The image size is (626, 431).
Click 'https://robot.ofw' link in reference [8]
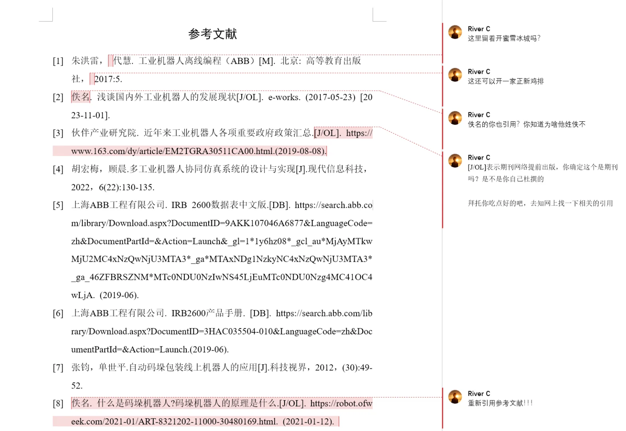pos(341,403)
